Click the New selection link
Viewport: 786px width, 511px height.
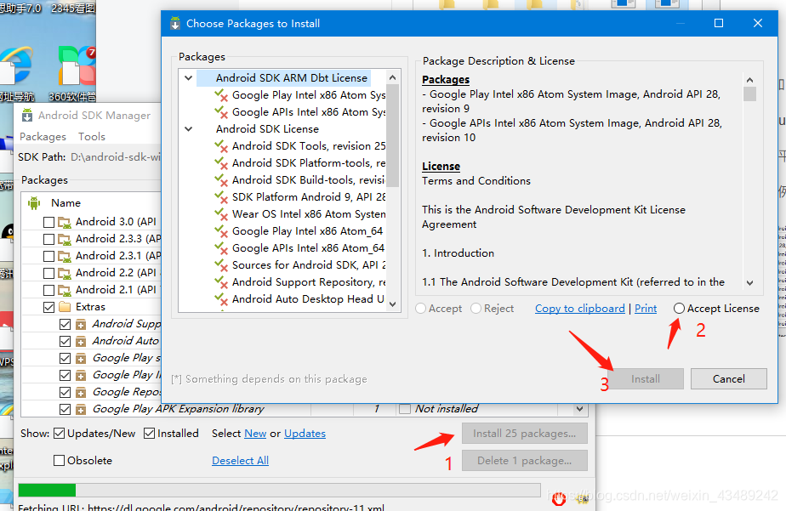[255, 434]
